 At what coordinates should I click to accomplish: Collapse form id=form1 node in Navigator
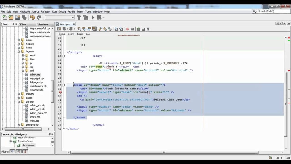click(x=11, y=141)
